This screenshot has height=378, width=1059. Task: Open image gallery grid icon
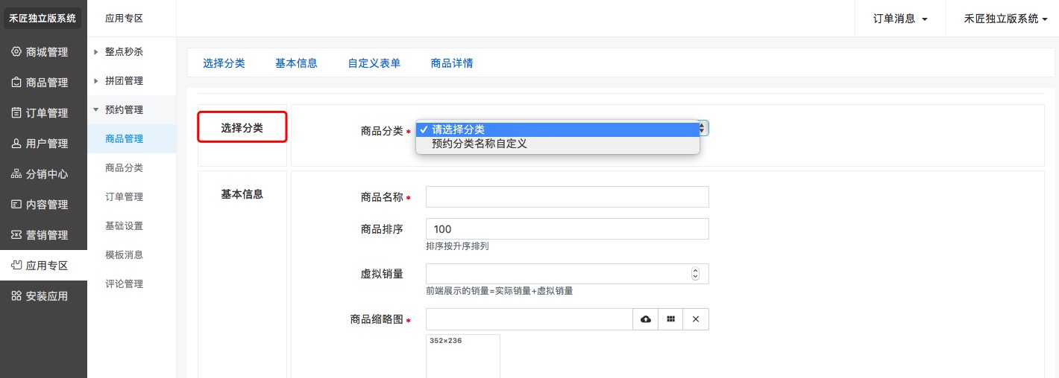point(671,319)
